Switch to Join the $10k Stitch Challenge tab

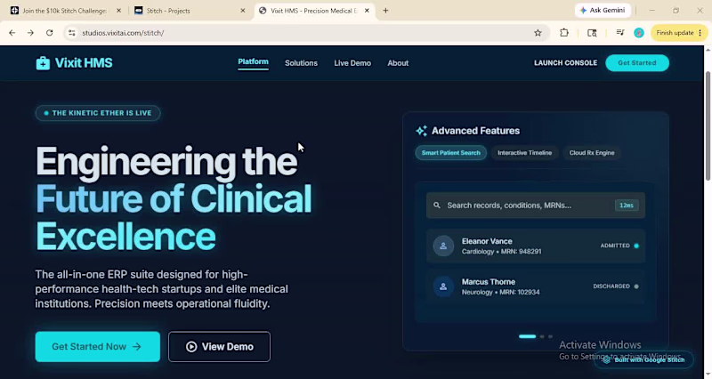coord(65,11)
